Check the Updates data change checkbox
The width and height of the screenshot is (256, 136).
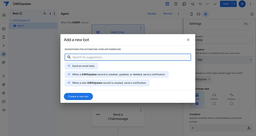coord(231,104)
